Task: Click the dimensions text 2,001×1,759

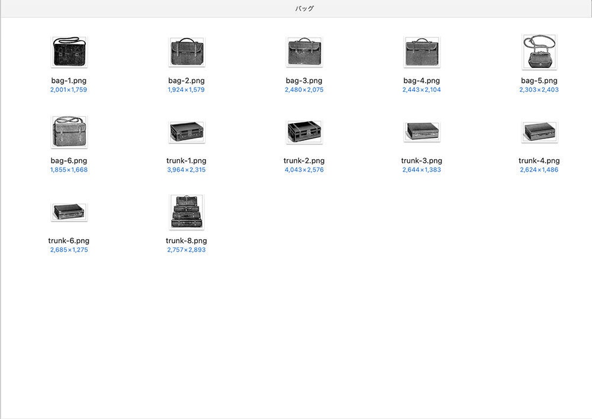Action: coord(69,90)
